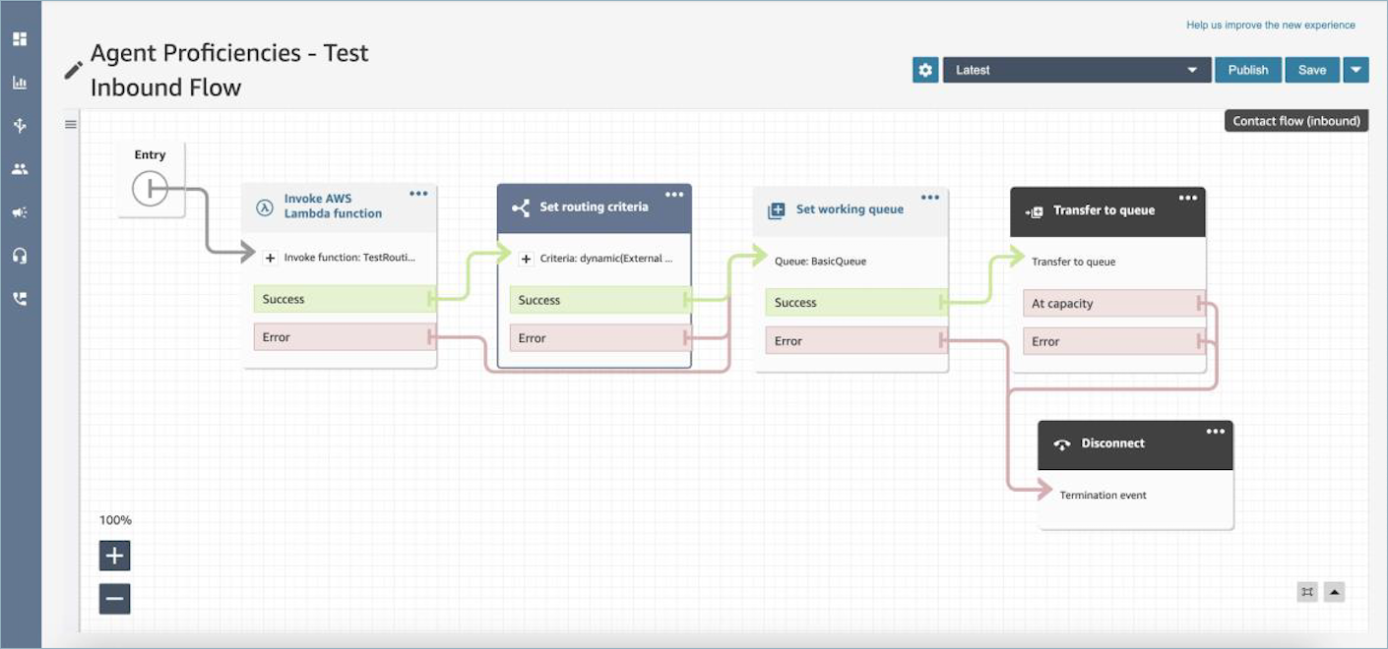This screenshot has width=1388, height=649.
Task: Open the Invoke AWS Lambda function block menu
Action: [x=417, y=194]
